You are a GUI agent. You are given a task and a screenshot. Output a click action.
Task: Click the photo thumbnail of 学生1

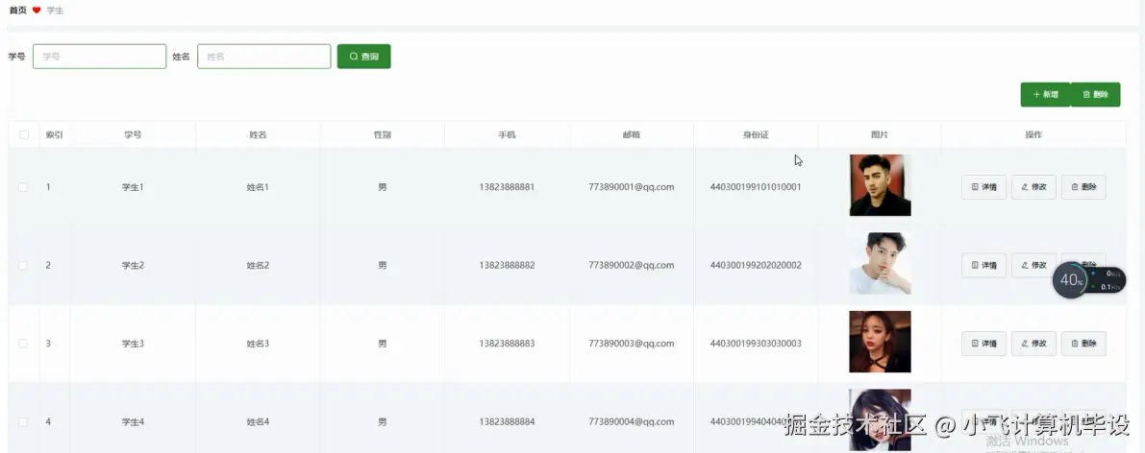[880, 185]
